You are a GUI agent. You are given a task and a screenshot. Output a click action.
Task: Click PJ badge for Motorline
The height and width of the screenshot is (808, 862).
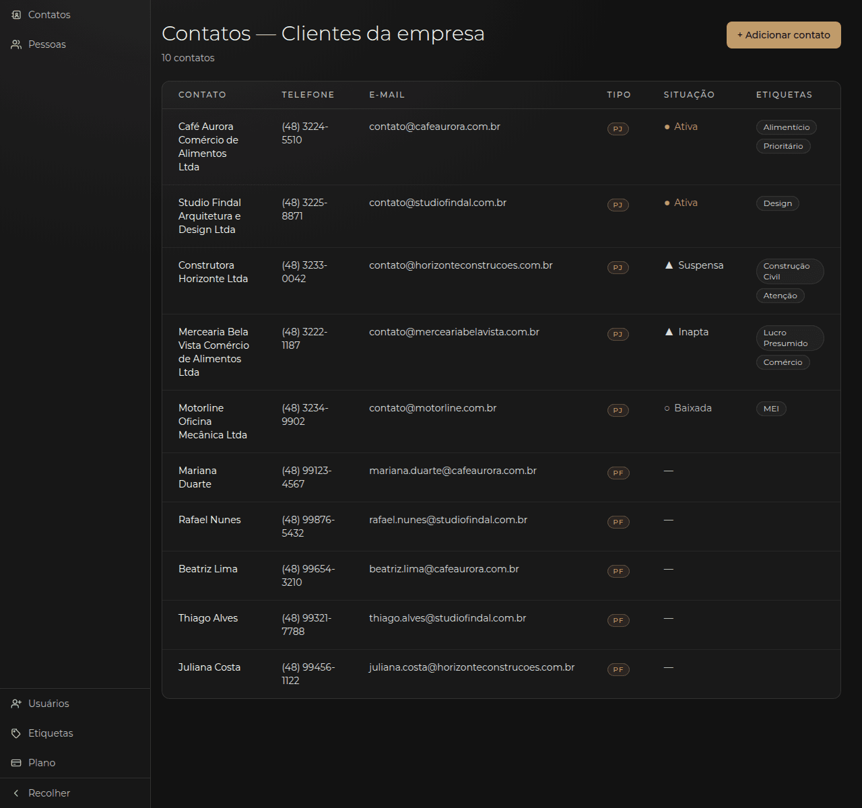click(618, 410)
